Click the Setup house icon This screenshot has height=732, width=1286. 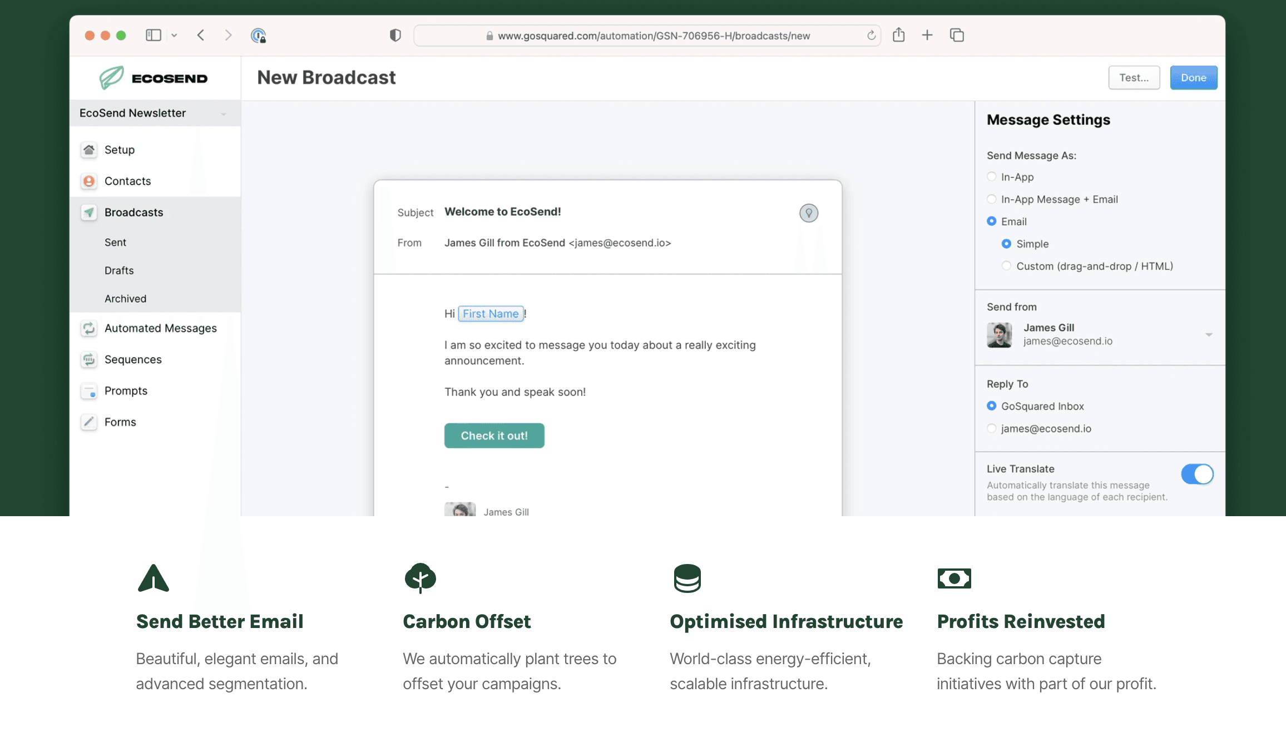coord(89,150)
